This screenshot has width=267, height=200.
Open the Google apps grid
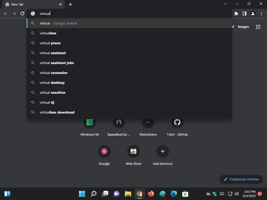point(258,27)
